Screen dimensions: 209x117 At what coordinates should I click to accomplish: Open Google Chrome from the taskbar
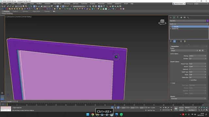pos(92,114)
